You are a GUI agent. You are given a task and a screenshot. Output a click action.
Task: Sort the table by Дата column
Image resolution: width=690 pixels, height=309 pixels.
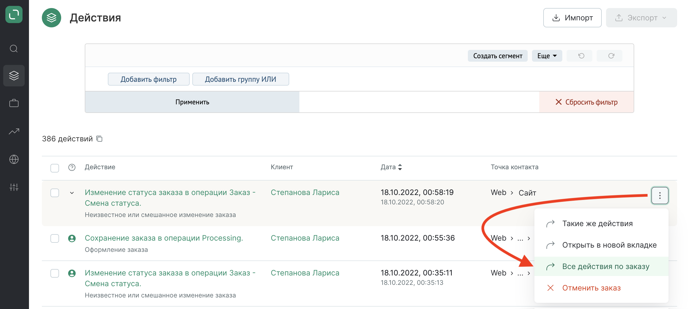point(391,167)
